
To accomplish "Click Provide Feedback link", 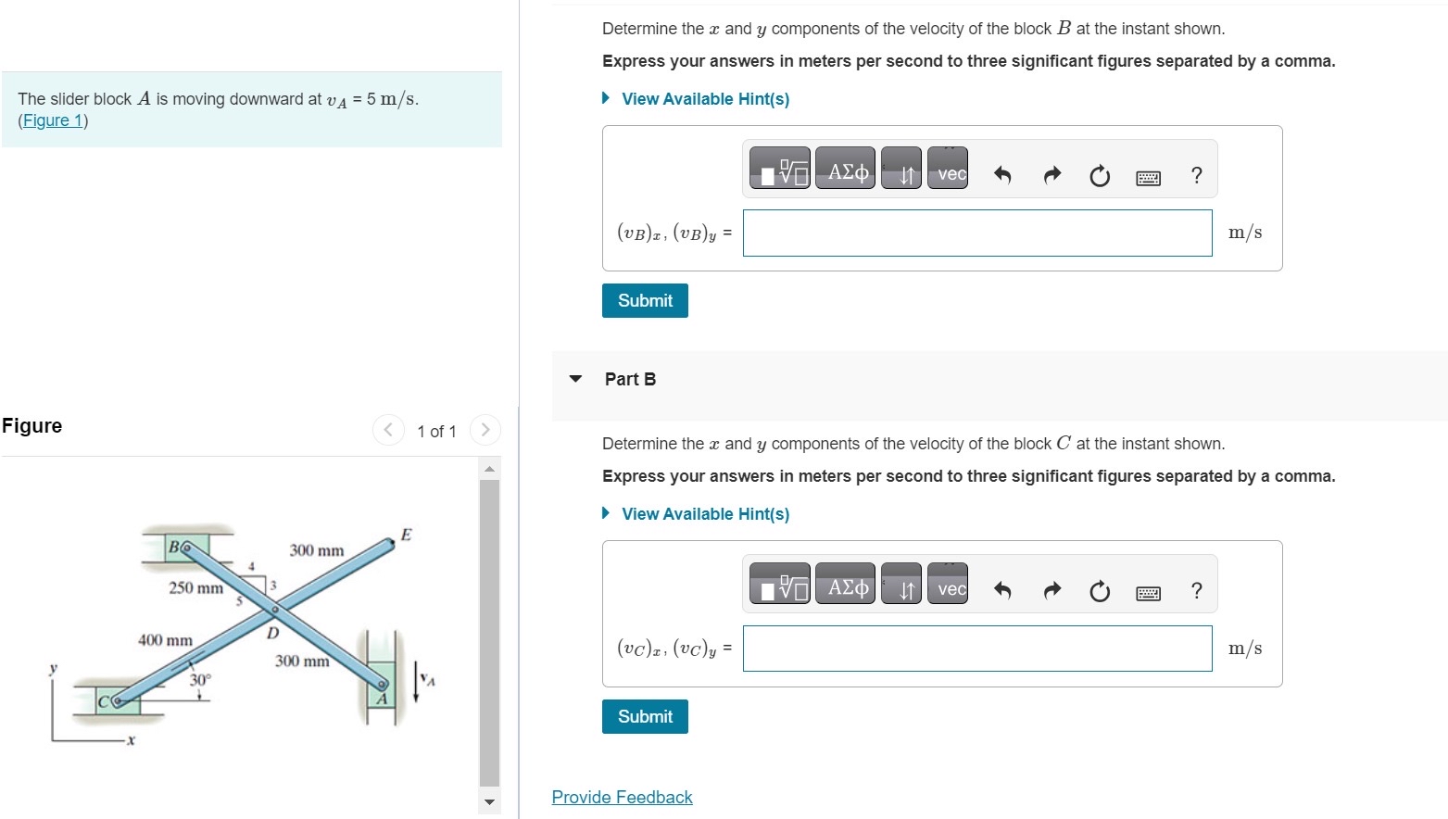I will 621,796.
